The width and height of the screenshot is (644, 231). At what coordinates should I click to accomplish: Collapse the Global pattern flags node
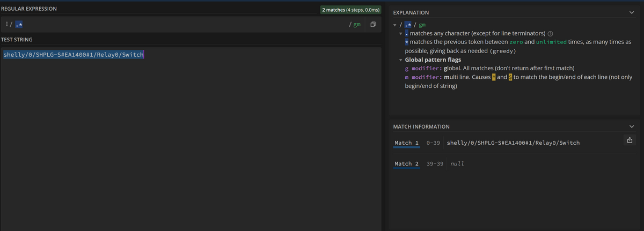400,60
